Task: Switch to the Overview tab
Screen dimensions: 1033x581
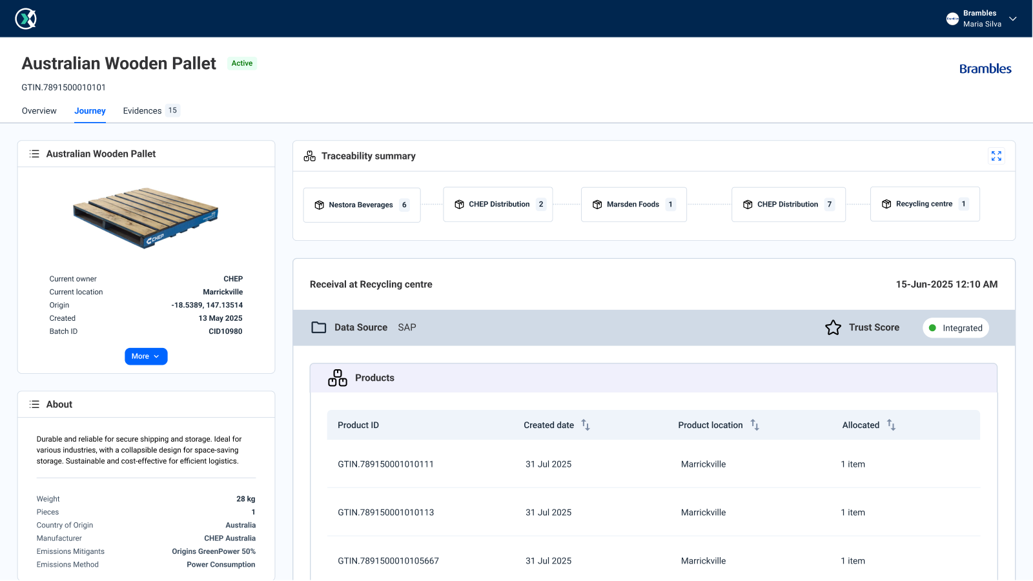Action: 39,111
